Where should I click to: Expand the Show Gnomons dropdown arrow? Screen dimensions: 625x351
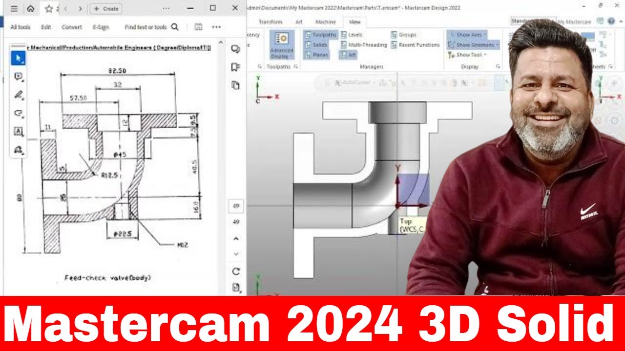pos(497,45)
